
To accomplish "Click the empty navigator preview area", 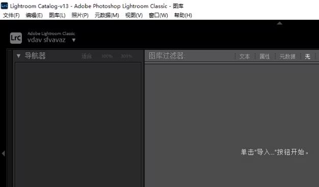I will (78, 124).
